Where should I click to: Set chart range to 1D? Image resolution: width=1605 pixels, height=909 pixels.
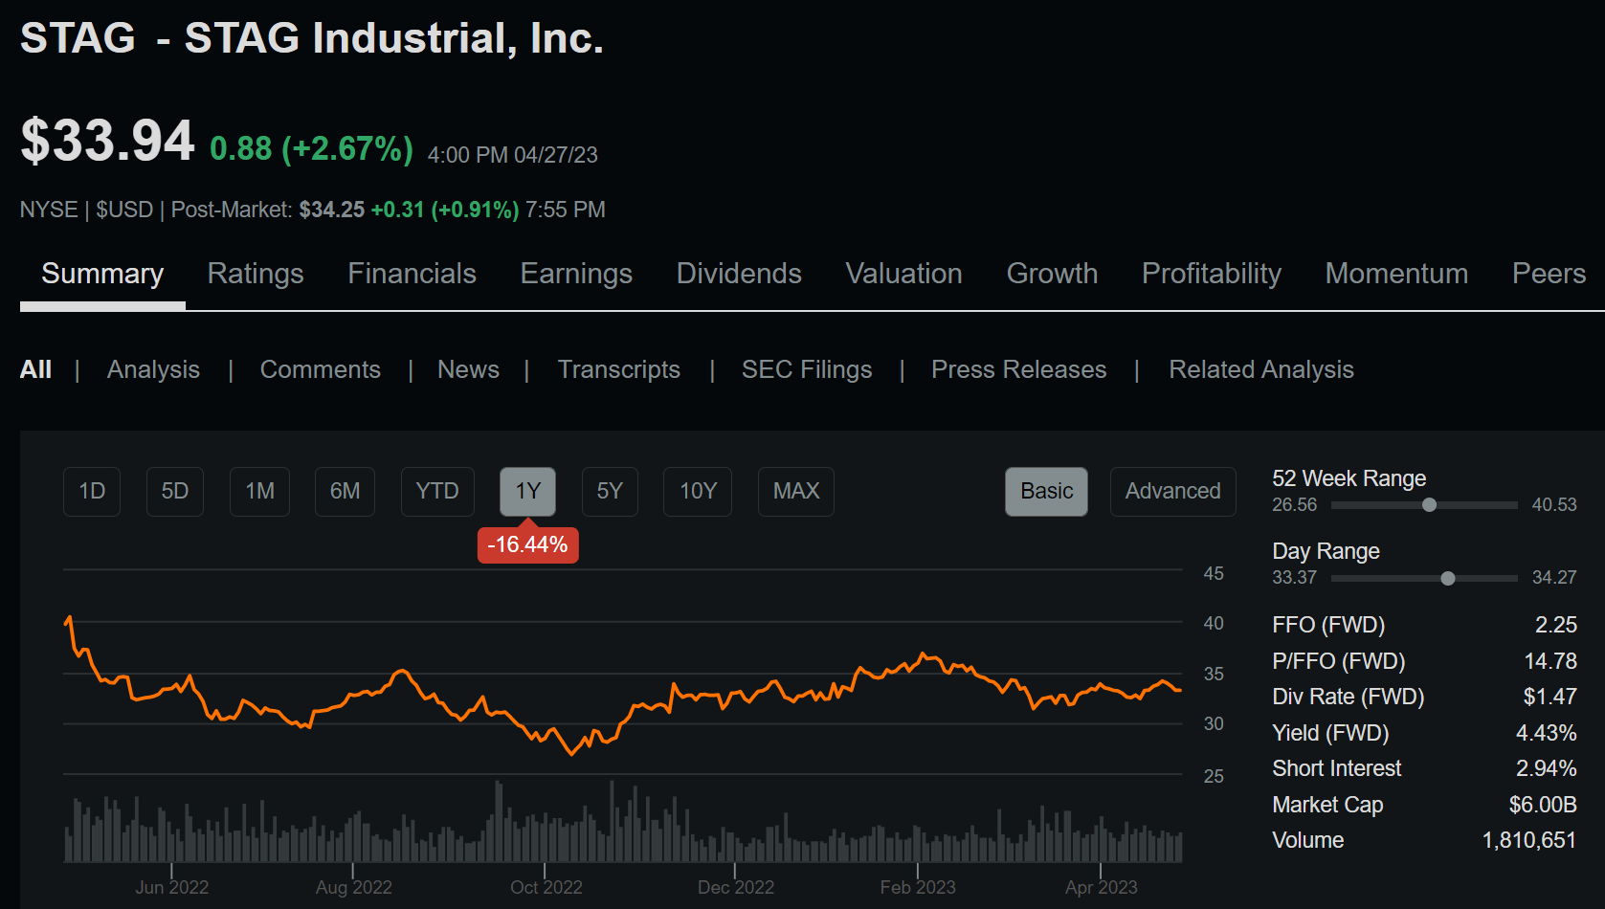point(92,492)
